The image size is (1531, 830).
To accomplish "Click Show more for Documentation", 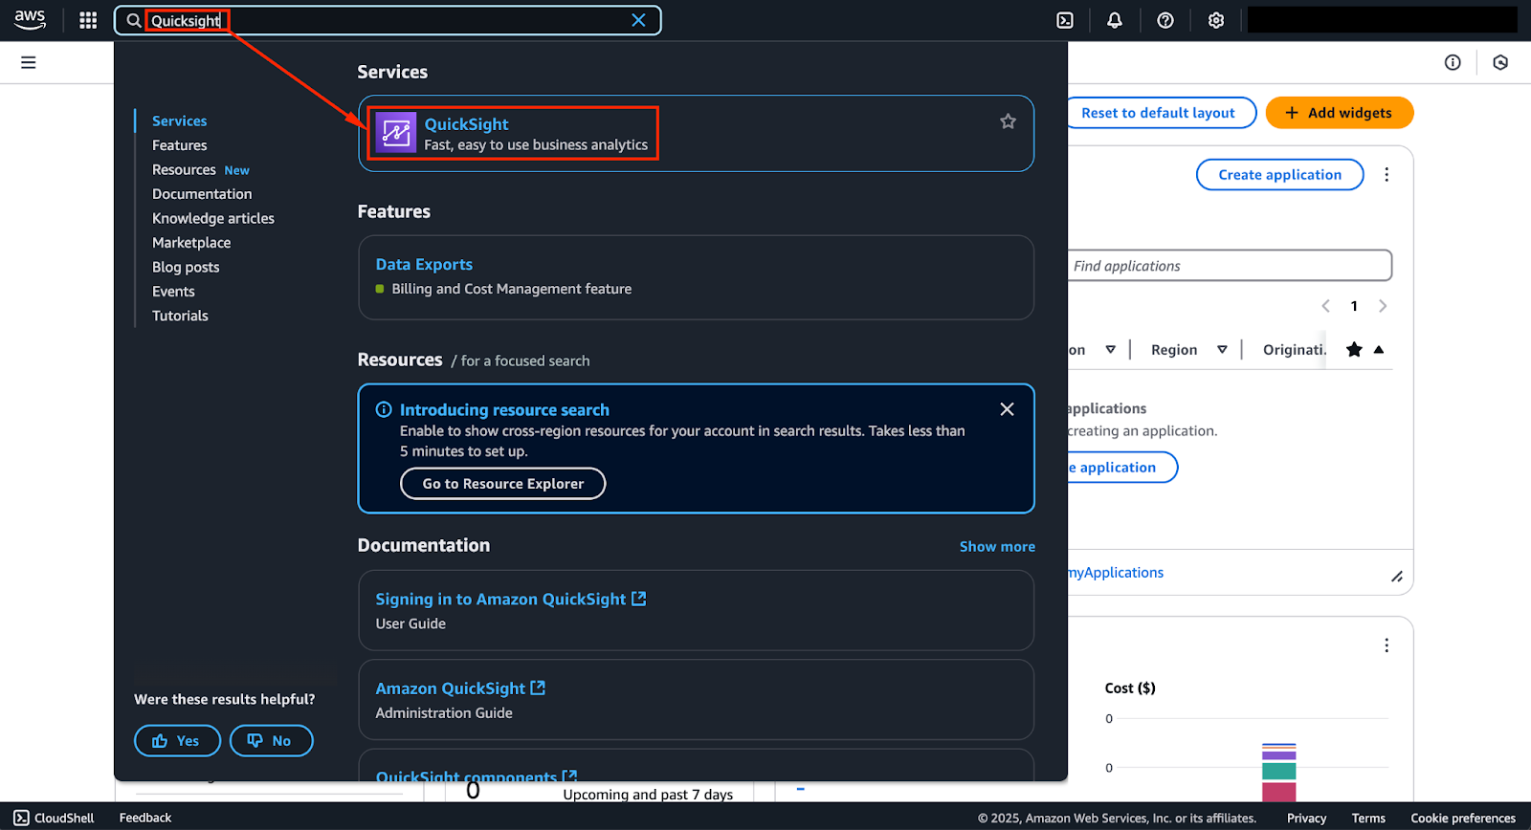I will point(997,547).
